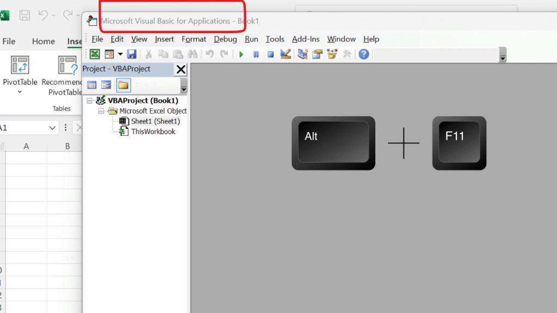Click the Redo icon in VBA toolbar
557x313 pixels.
pyautogui.click(x=224, y=54)
